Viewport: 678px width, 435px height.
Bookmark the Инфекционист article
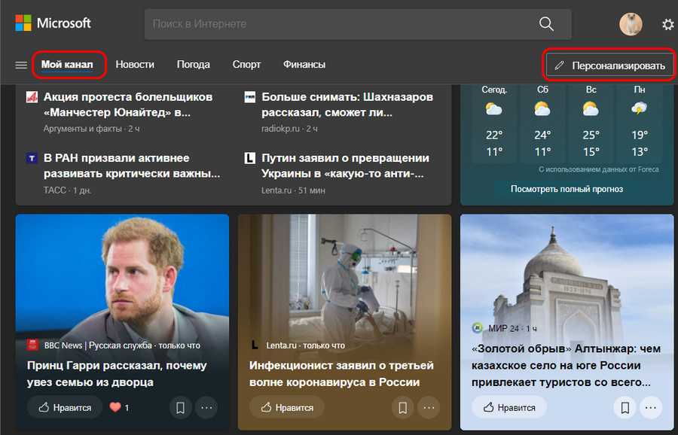click(402, 407)
